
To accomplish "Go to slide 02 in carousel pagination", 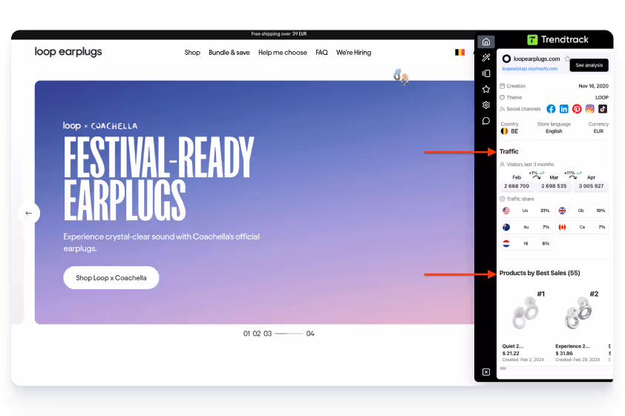I will coord(257,334).
